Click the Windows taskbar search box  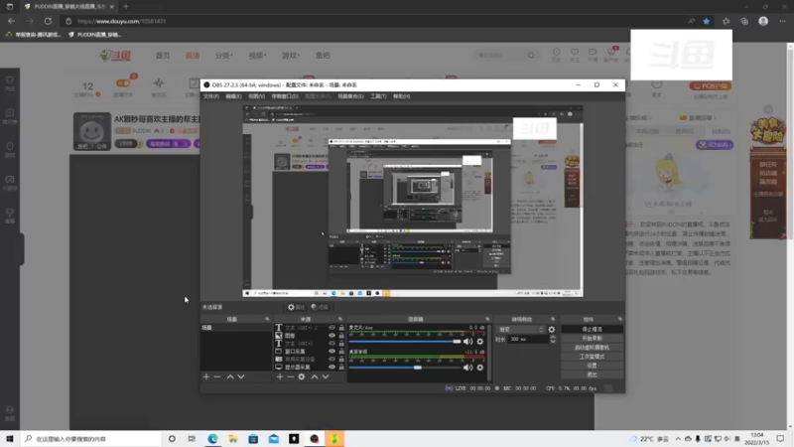pos(91,439)
